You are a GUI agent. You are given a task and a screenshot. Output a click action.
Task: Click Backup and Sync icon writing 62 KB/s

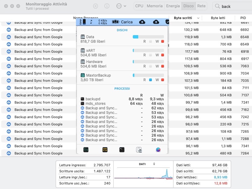(x=82, y=108)
